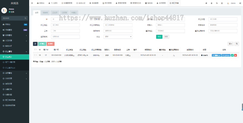Expand 找活管理 in the sidebar
243x123 pixels.
pyautogui.click(x=15, y=73)
